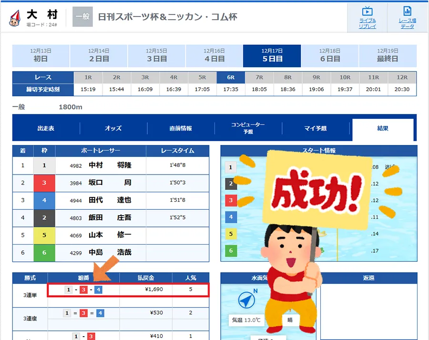This screenshot has width=429, height=340.
Task: Go to the マイ予想 tab
Action: pyautogui.click(x=315, y=128)
